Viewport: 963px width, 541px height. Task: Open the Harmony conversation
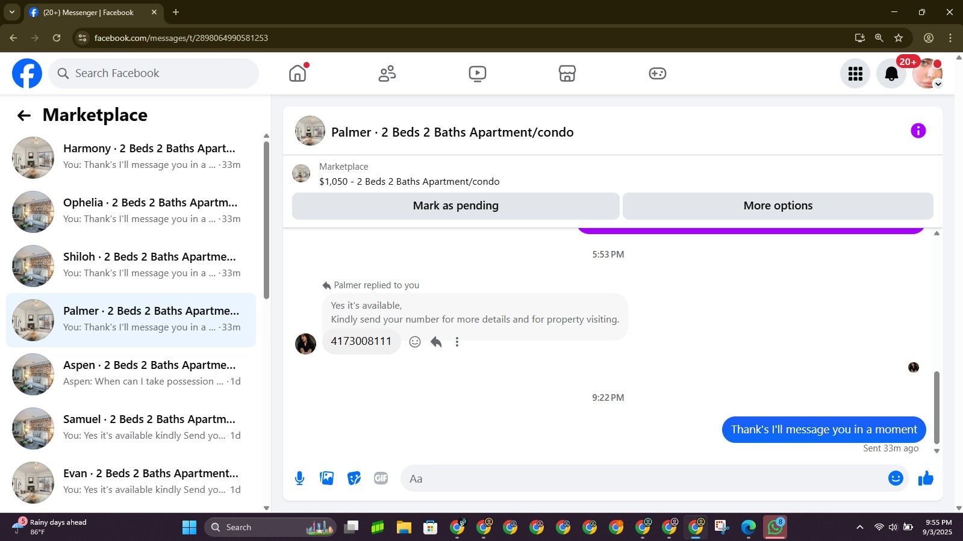point(131,158)
